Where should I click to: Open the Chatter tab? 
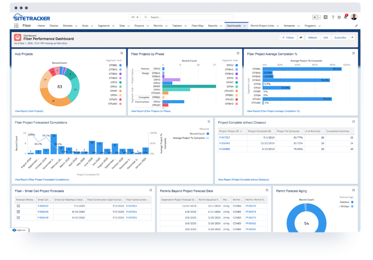pos(54,26)
